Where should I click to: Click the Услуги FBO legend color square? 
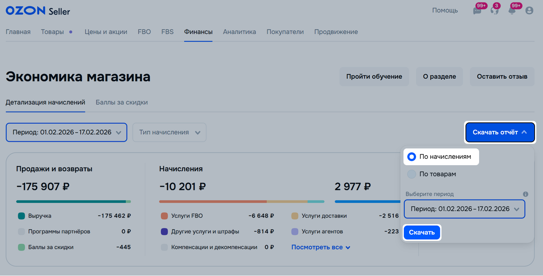point(164,216)
